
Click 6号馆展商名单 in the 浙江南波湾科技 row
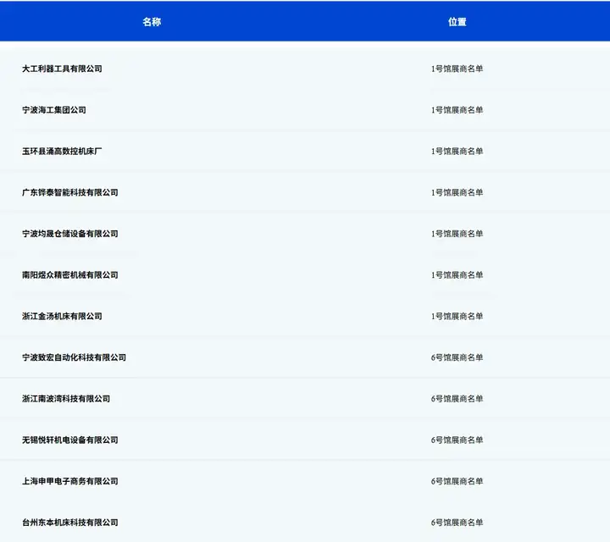pos(457,399)
